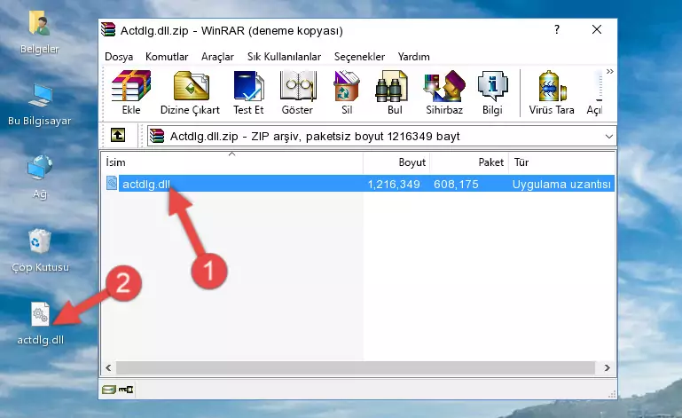Viewport: 682px width, 418px height.
Task: Open the Dosya menu
Action: [119, 57]
